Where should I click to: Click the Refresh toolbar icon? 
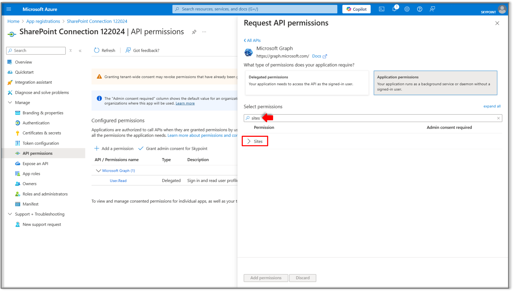tap(97, 50)
